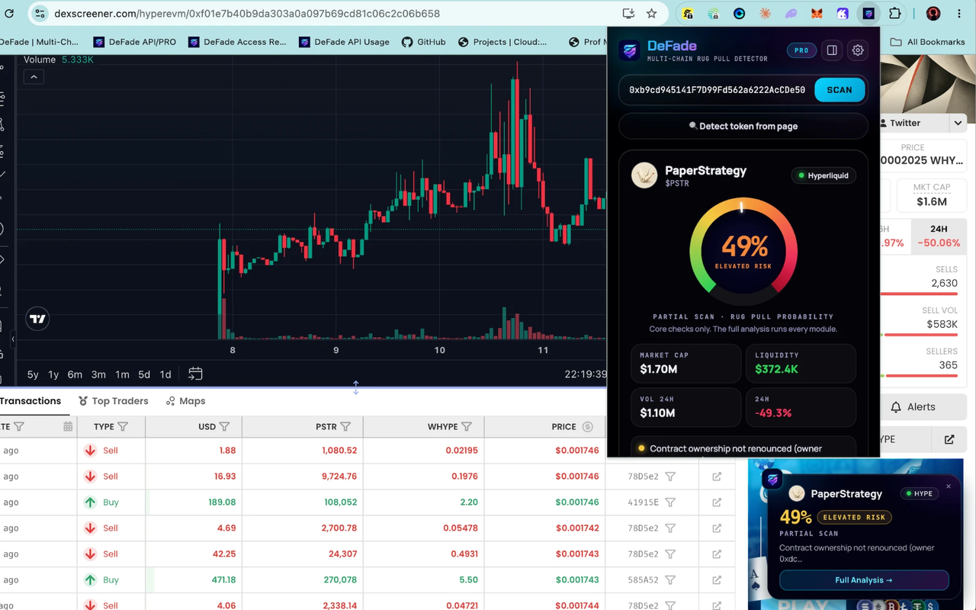Open external link for 585A52 transaction
The image size is (976, 610).
tap(717, 580)
